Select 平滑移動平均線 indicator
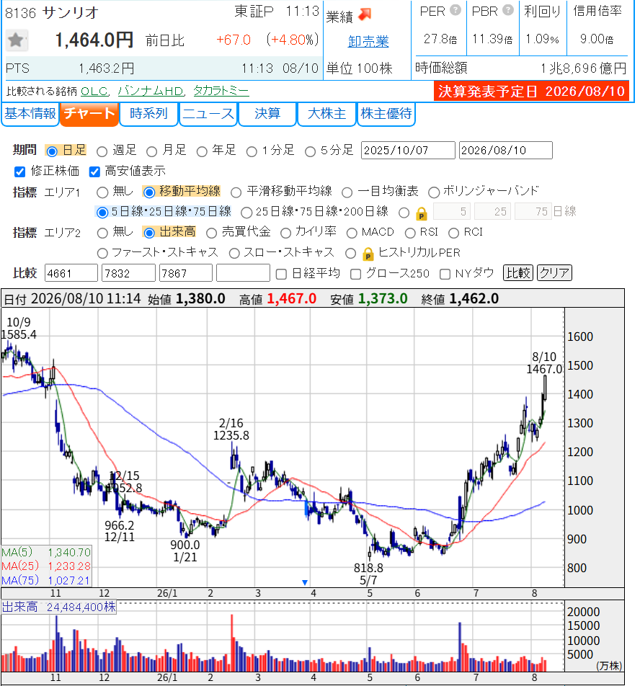 pos(236,192)
